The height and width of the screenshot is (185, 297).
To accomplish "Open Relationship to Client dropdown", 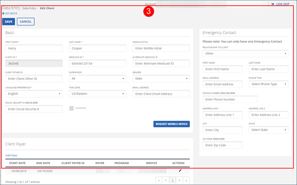I will (245, 53).
